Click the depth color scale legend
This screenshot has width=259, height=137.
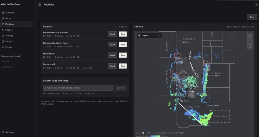click(155, 136)
